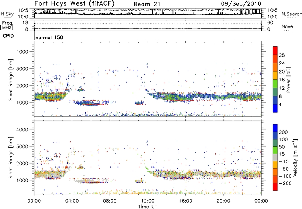The width and height of the screenshot is (302, 209).
Task: Click the velocity colorbar label "-100"
Action: click(285, 176)
